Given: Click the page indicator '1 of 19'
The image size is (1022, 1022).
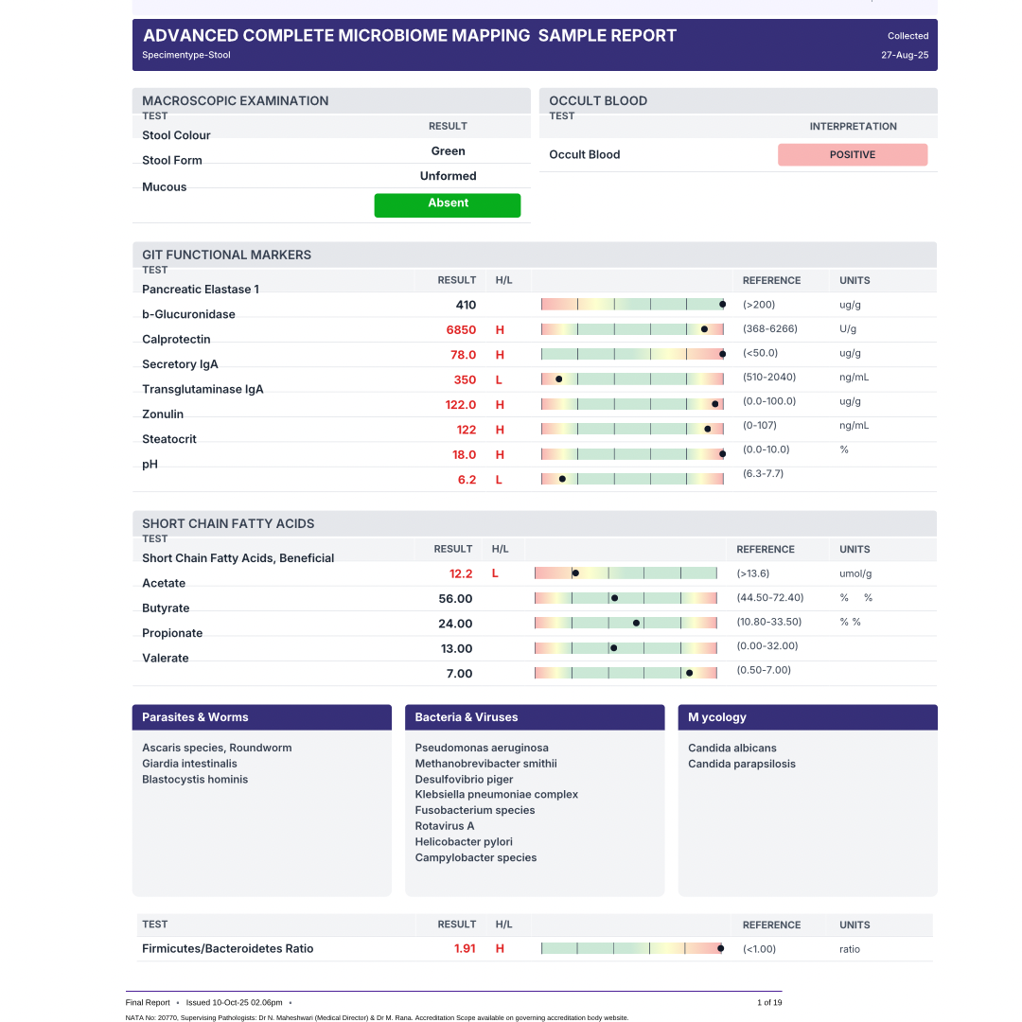Looking at the screenshot, I should pyautogui.click(x=769, y=1002).
